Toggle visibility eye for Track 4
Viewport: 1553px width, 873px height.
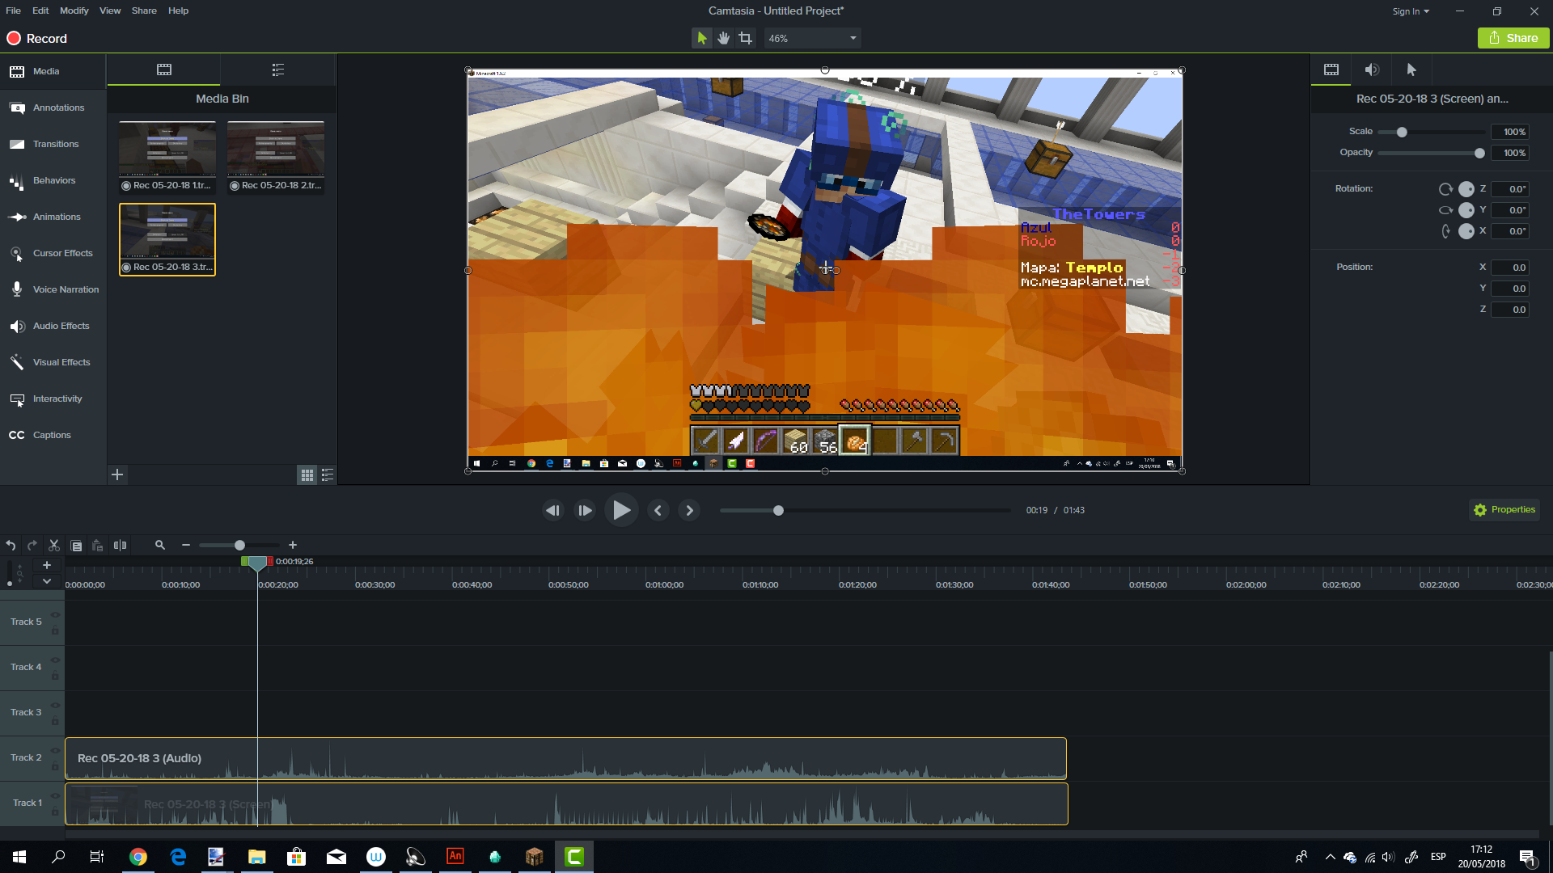click(x=55, y=660)
